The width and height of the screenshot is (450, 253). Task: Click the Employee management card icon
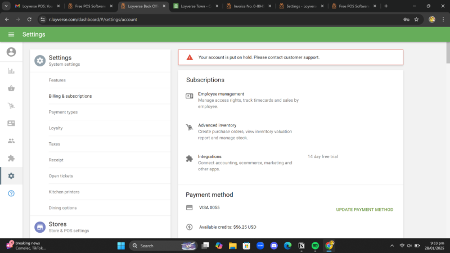tap(190, 96)
